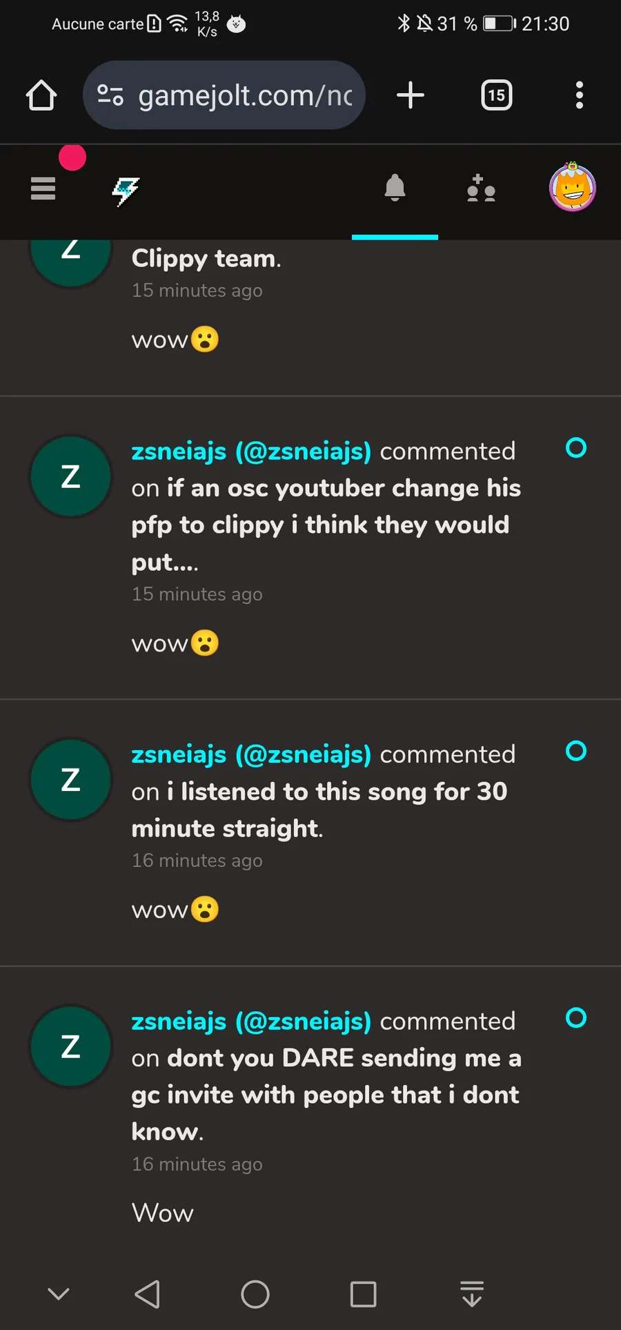
Task: Open zsneiajs profile link in clippy notification
Action: point(251,451)
